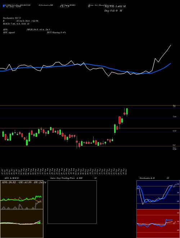Click the blue Stochastics chart panel
Screen dimensions: 180x238
[x=158, y=195]
